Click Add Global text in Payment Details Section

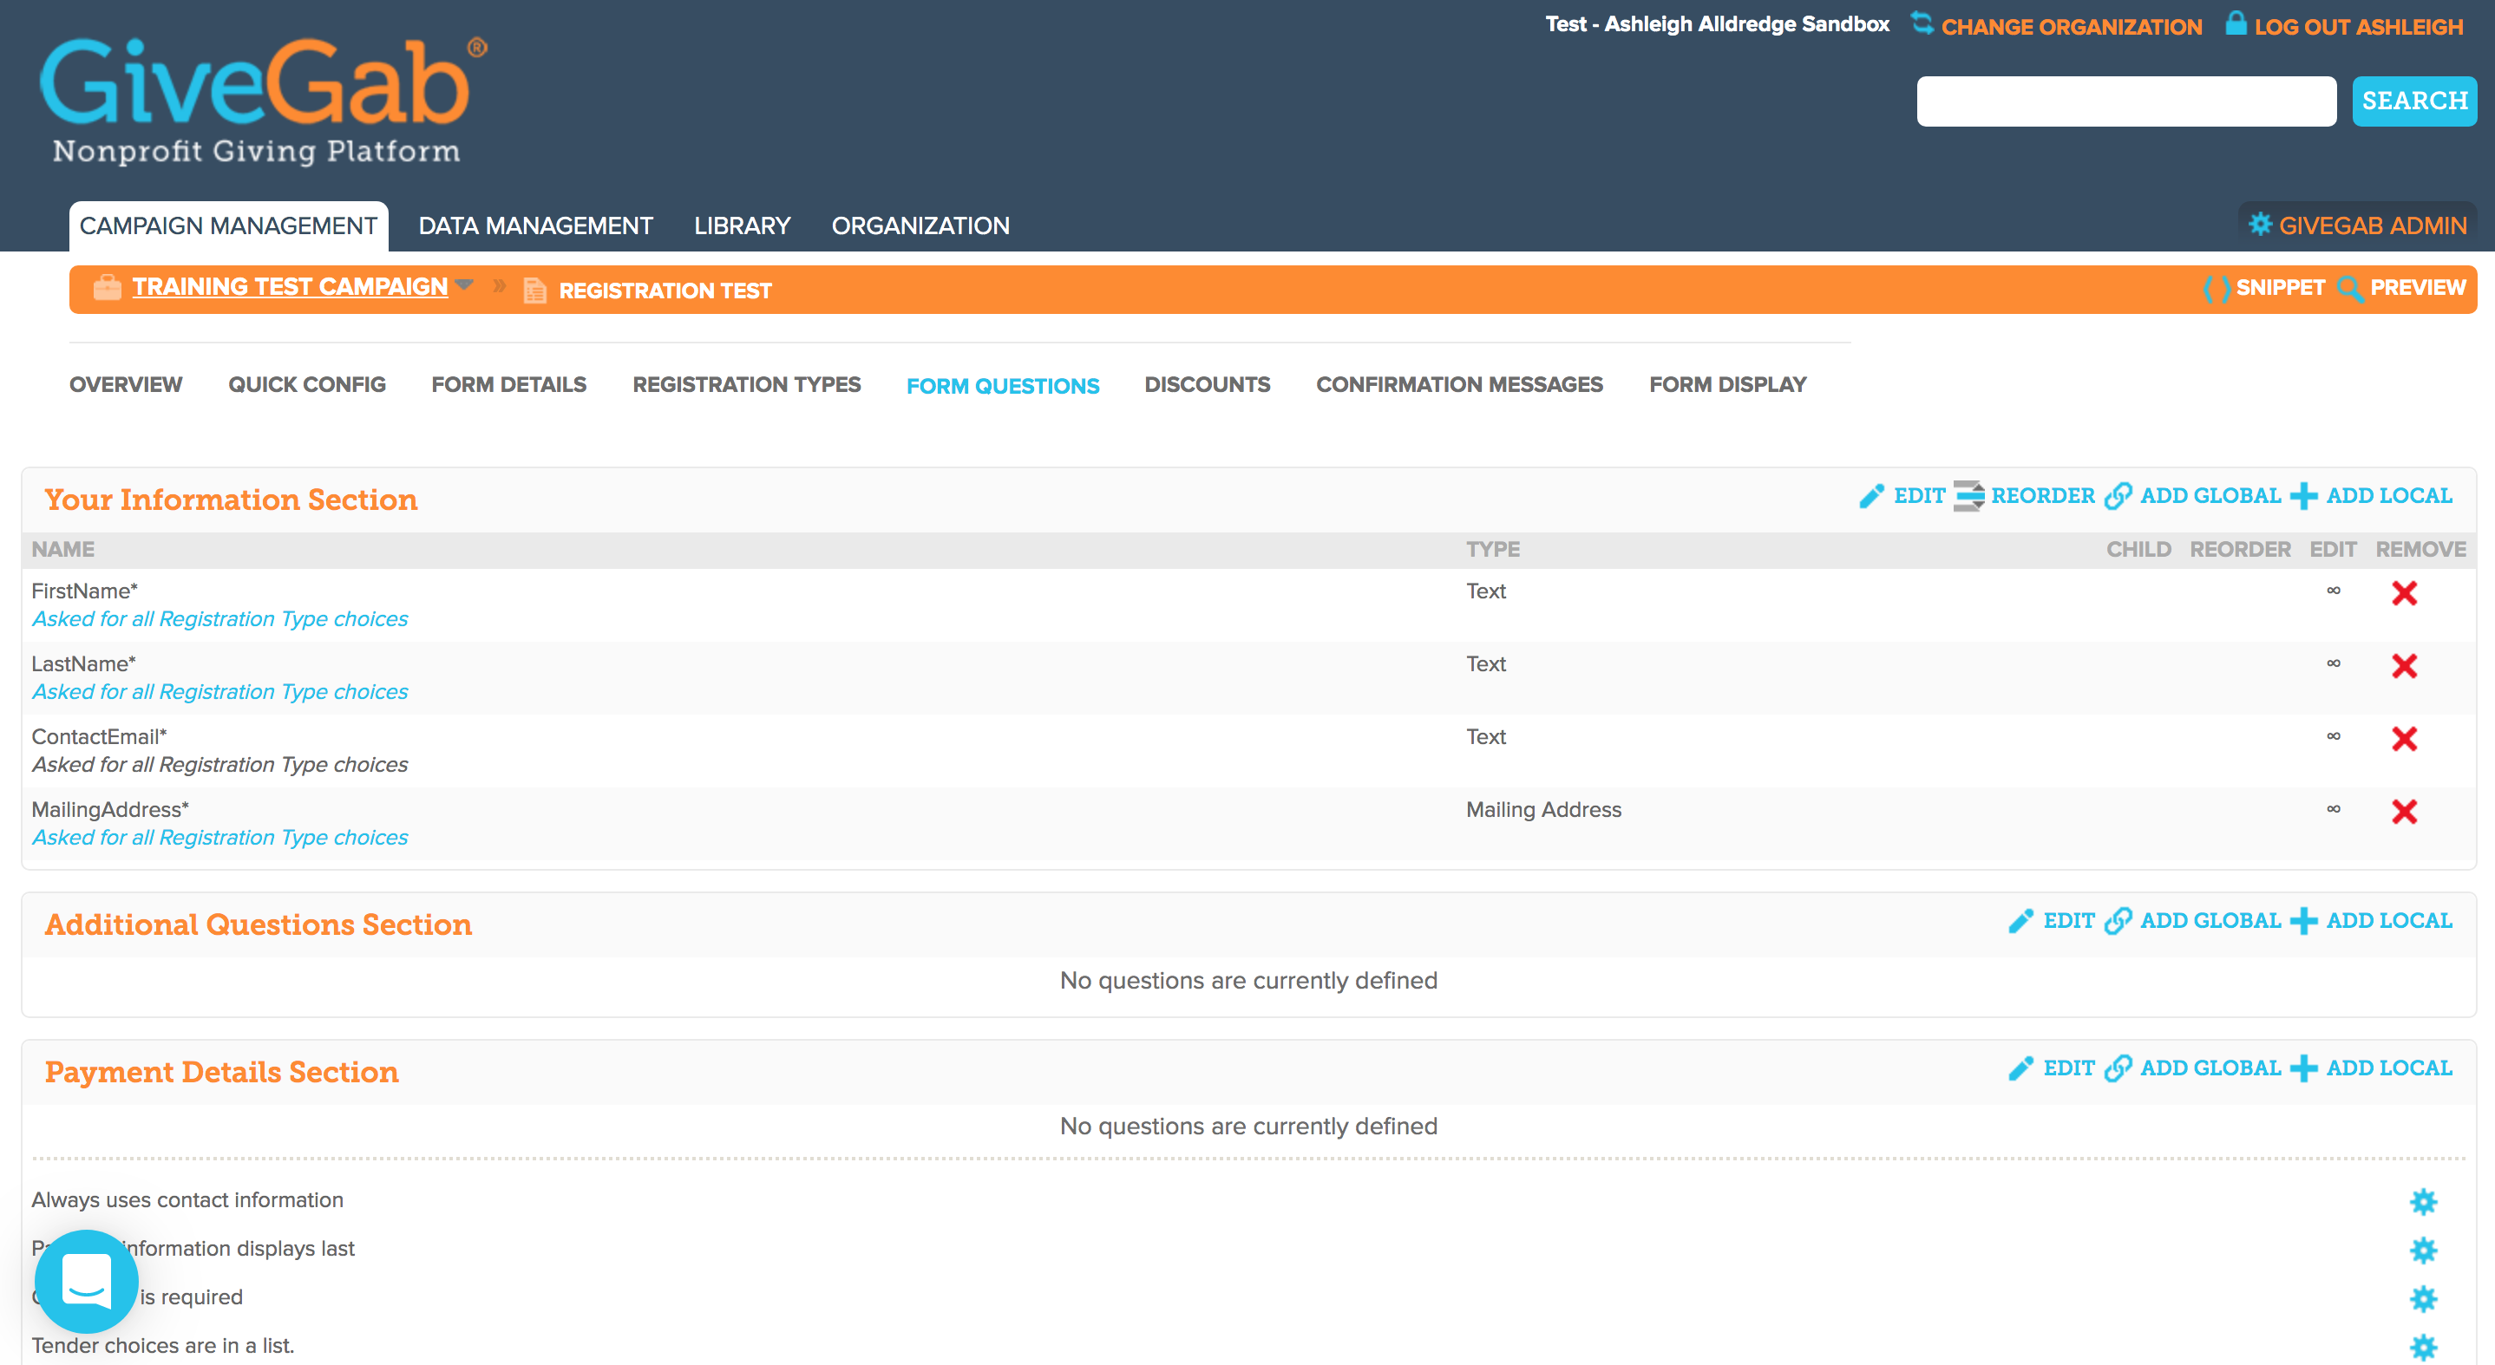(2210, 1068)
